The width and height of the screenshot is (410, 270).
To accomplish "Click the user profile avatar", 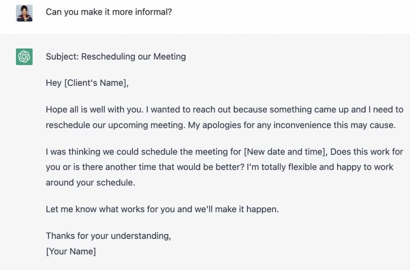I will click(x=24, y=13).
